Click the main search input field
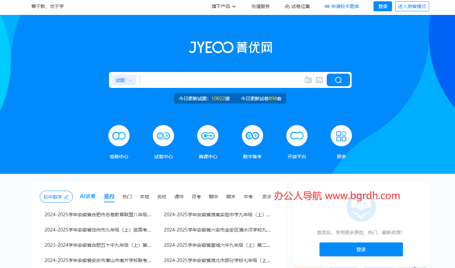455x268 pixels. (x=220, y=80)
